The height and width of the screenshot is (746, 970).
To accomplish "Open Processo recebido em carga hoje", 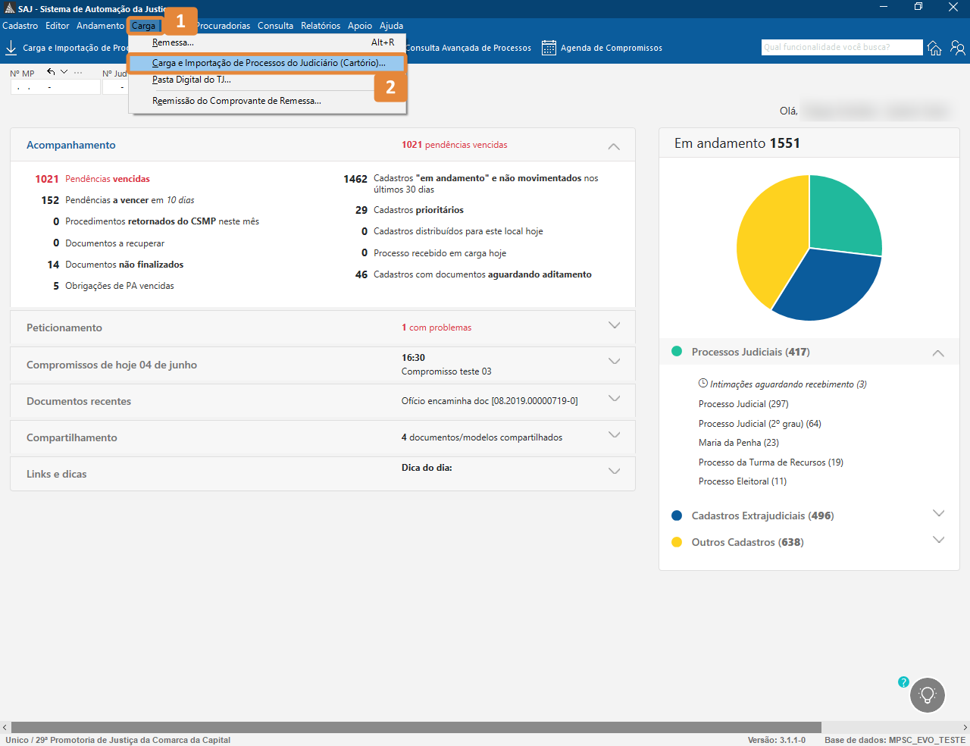I will (433, 253).
